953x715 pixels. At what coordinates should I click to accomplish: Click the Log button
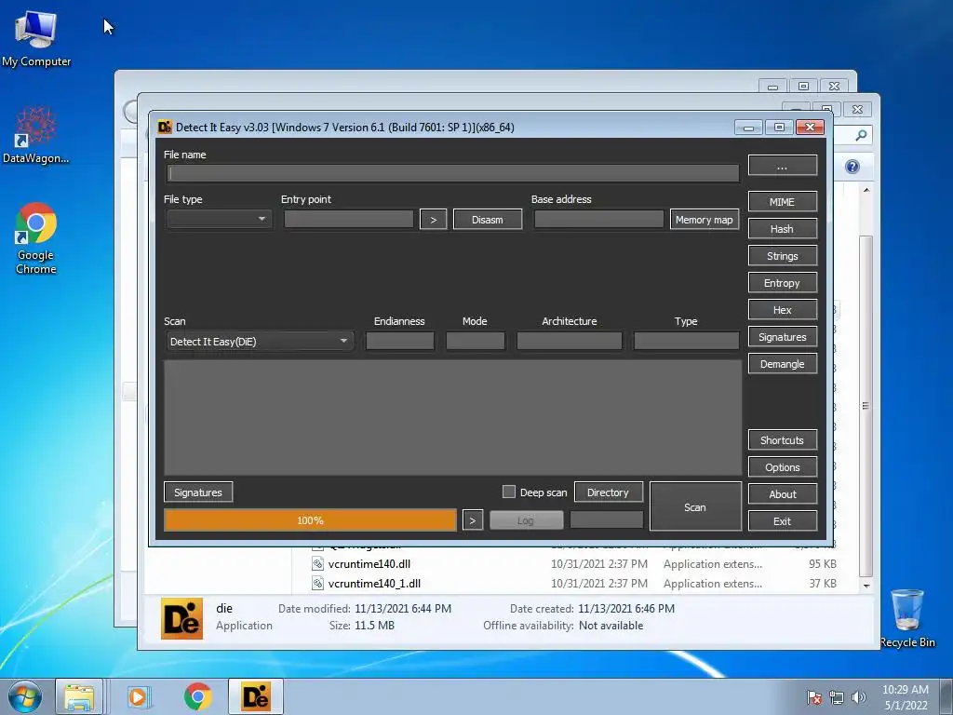pos(527,520)
